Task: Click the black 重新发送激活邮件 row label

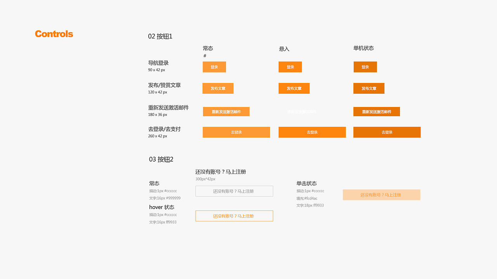Action: coord(169,107)
